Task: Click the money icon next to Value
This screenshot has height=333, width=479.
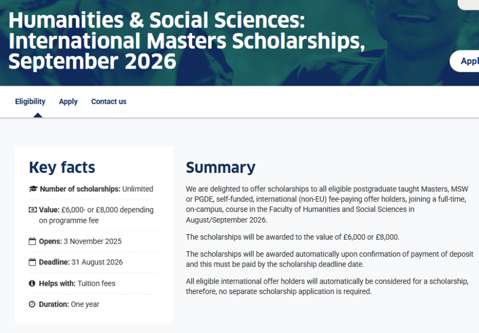Action: (x=32, y=210)
